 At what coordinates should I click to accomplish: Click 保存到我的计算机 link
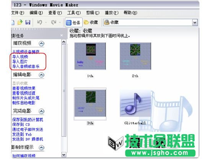[x=28, y=120]
